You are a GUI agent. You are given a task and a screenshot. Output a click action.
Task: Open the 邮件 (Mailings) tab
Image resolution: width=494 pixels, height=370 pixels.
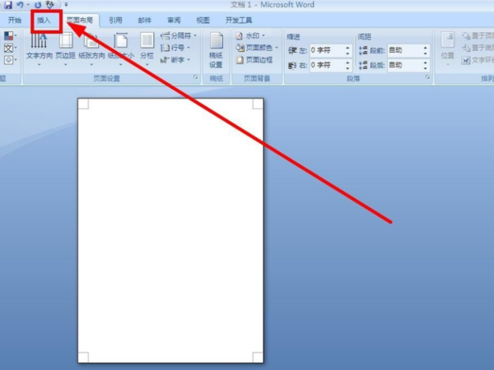pos(145,21)
